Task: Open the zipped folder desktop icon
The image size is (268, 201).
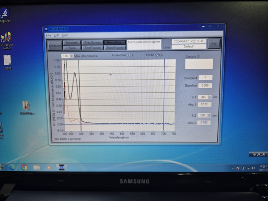Action: click(26, 106)
